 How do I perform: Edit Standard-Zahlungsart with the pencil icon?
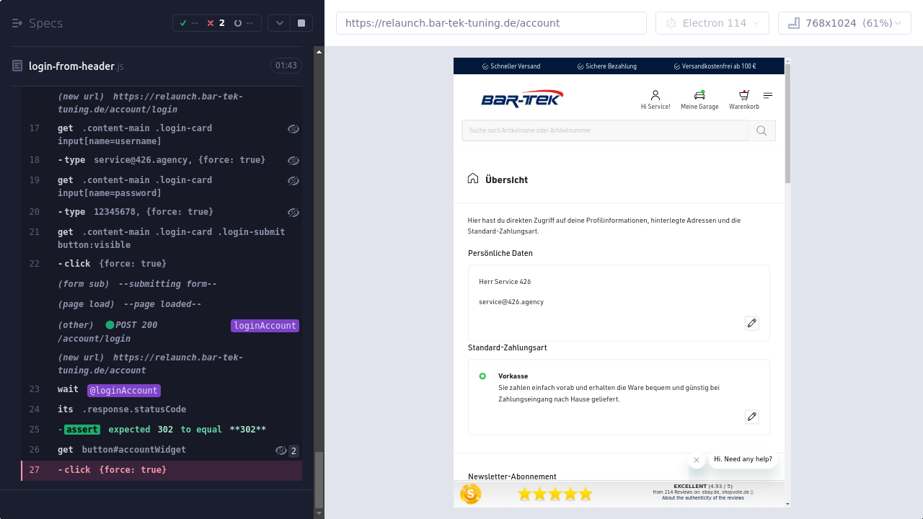coord(751,417)
